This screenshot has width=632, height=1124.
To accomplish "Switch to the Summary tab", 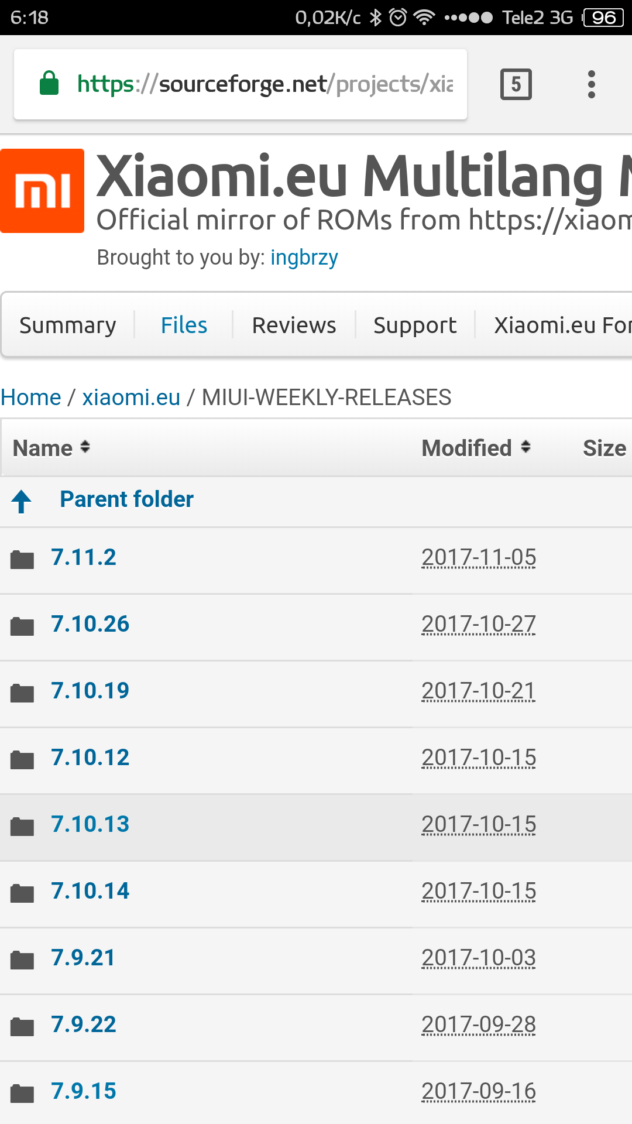I will tap(68, 325).
